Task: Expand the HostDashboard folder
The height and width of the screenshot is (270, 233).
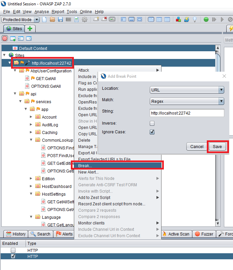Action: point(31,186)
